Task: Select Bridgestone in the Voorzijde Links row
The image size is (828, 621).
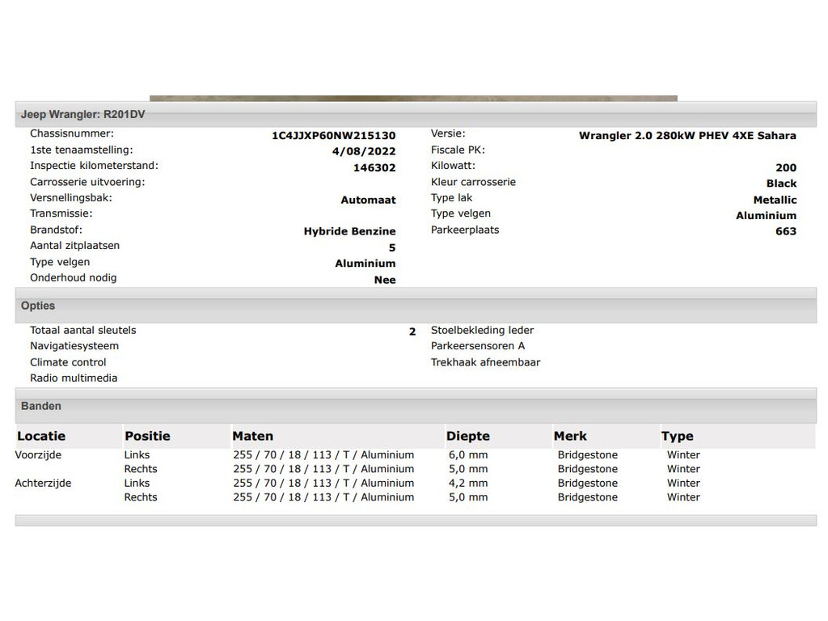Action: point(587,454)
